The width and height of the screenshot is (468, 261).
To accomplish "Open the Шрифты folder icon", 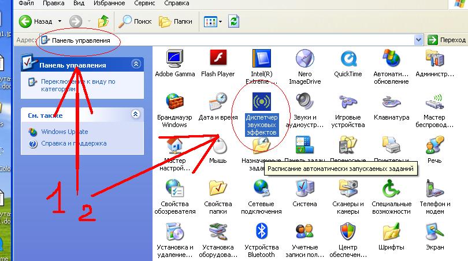I will click(x=391, y=233).
